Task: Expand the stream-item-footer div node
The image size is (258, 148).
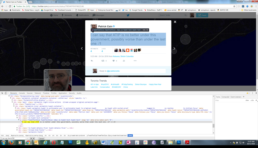Action: point(17,130)
